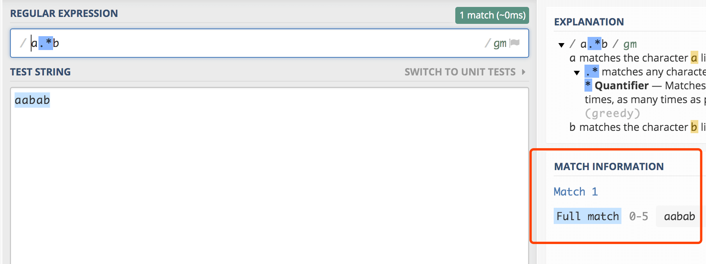This screenshot has width=706, height=264.
Task: Click the Full match label
Action: point(588,216)
